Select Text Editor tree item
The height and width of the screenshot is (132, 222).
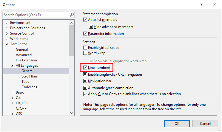click(x=18, y=44)
